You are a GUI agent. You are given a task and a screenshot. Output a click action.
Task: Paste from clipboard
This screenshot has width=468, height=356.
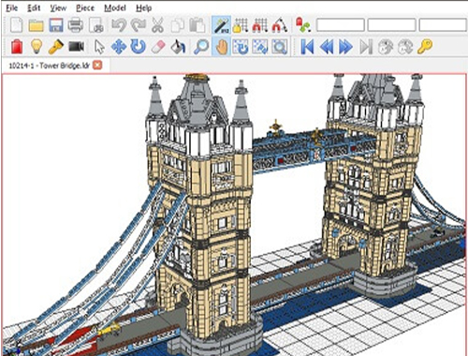pos(197,25)
